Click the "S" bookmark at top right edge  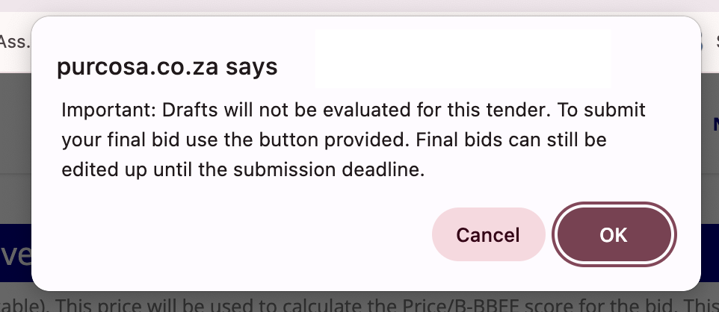(714, 41)
